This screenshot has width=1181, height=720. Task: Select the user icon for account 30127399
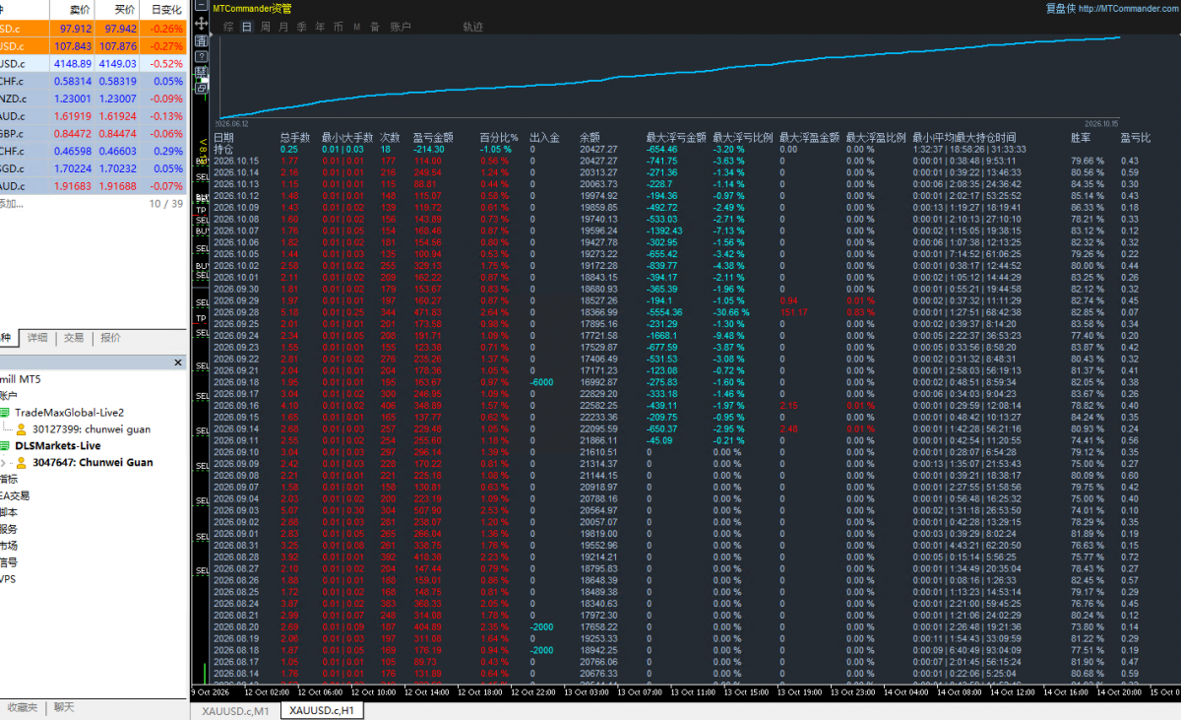[x=21, y=429]
